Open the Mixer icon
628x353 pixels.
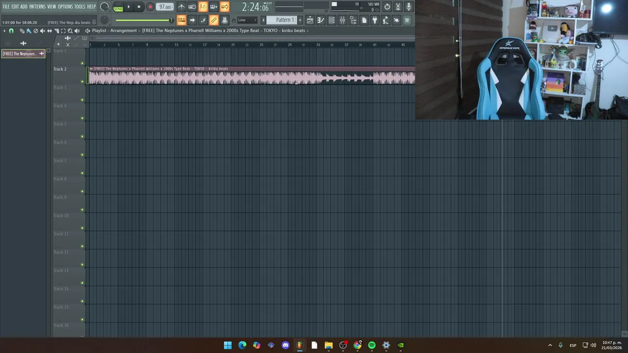point(342,20)
